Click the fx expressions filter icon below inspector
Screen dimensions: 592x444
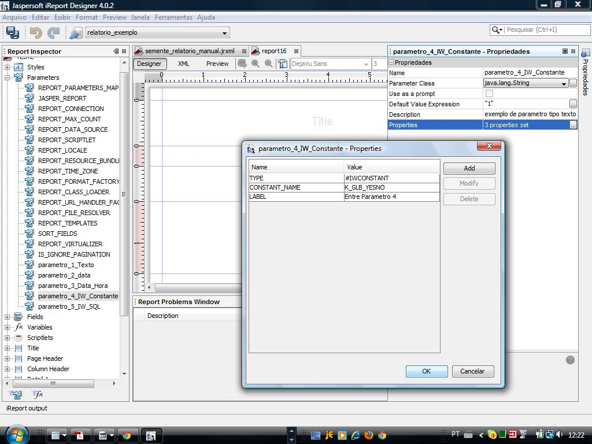coord(38,394)
